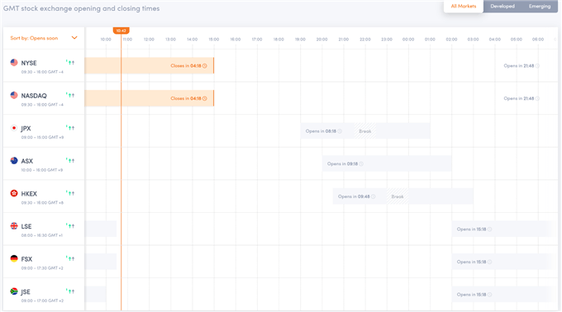
Task: Click the South Africa flag icon next to JSE
Action: tap(14, 291)
